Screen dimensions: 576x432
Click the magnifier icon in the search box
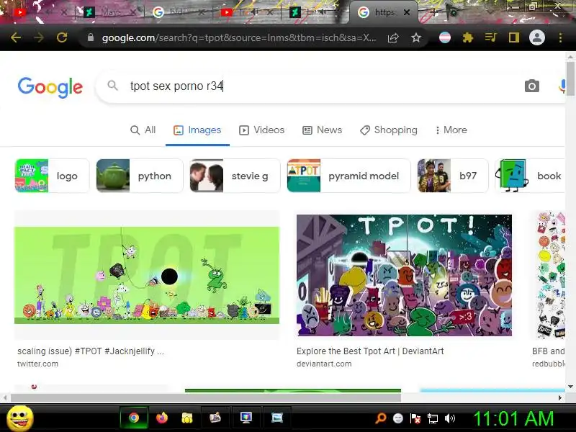pos(113,86)
